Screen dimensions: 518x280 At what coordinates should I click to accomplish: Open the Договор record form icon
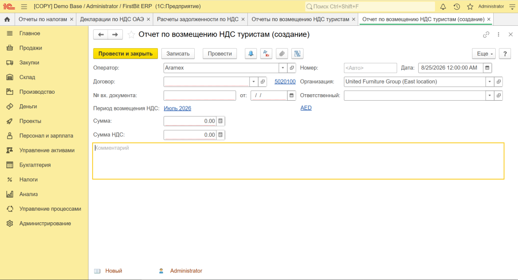click(263, 82)
